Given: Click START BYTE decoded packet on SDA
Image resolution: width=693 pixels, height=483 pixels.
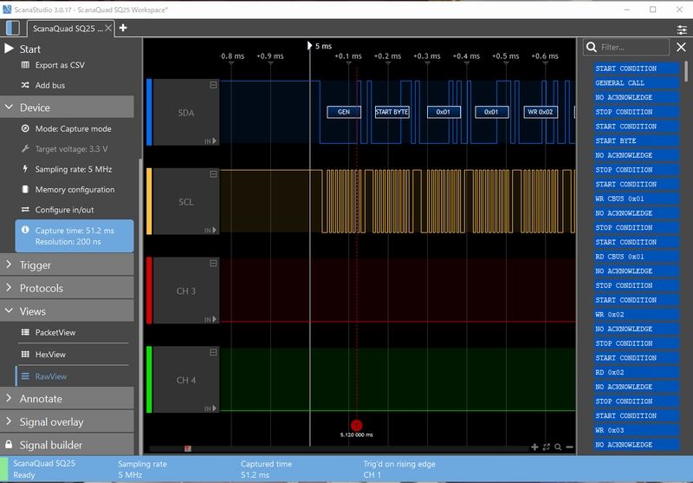Looking at the screenshot, I should tap(392, 112).
